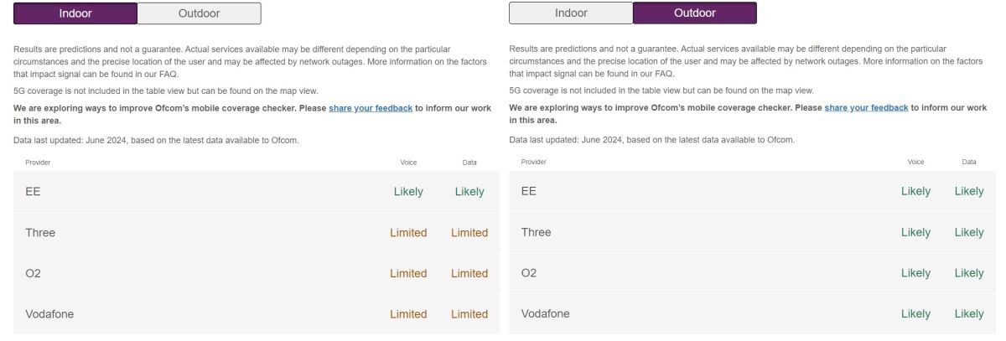Open "share your feedback" link above Limited results
Image resolution: width=1006 pixels, height=341 pixels.
coord(371,109)
